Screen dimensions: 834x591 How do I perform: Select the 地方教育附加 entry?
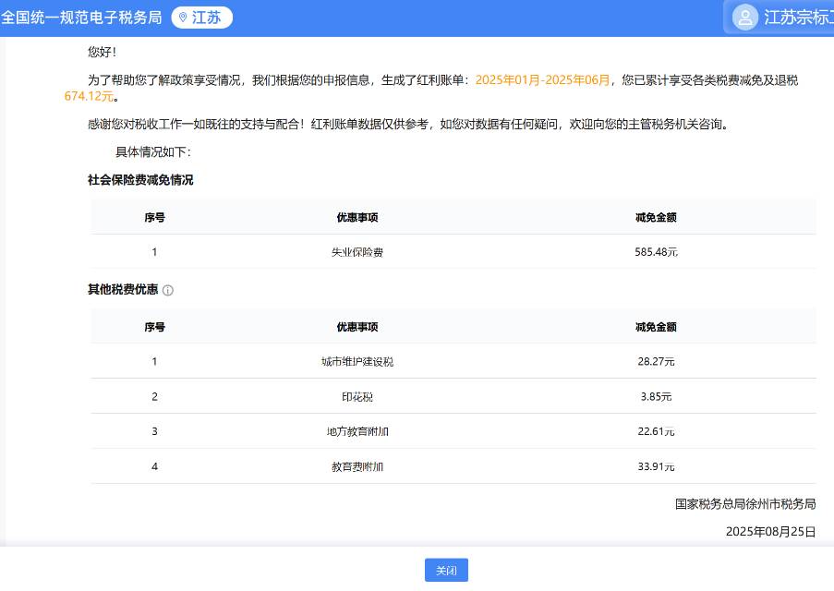357,431
